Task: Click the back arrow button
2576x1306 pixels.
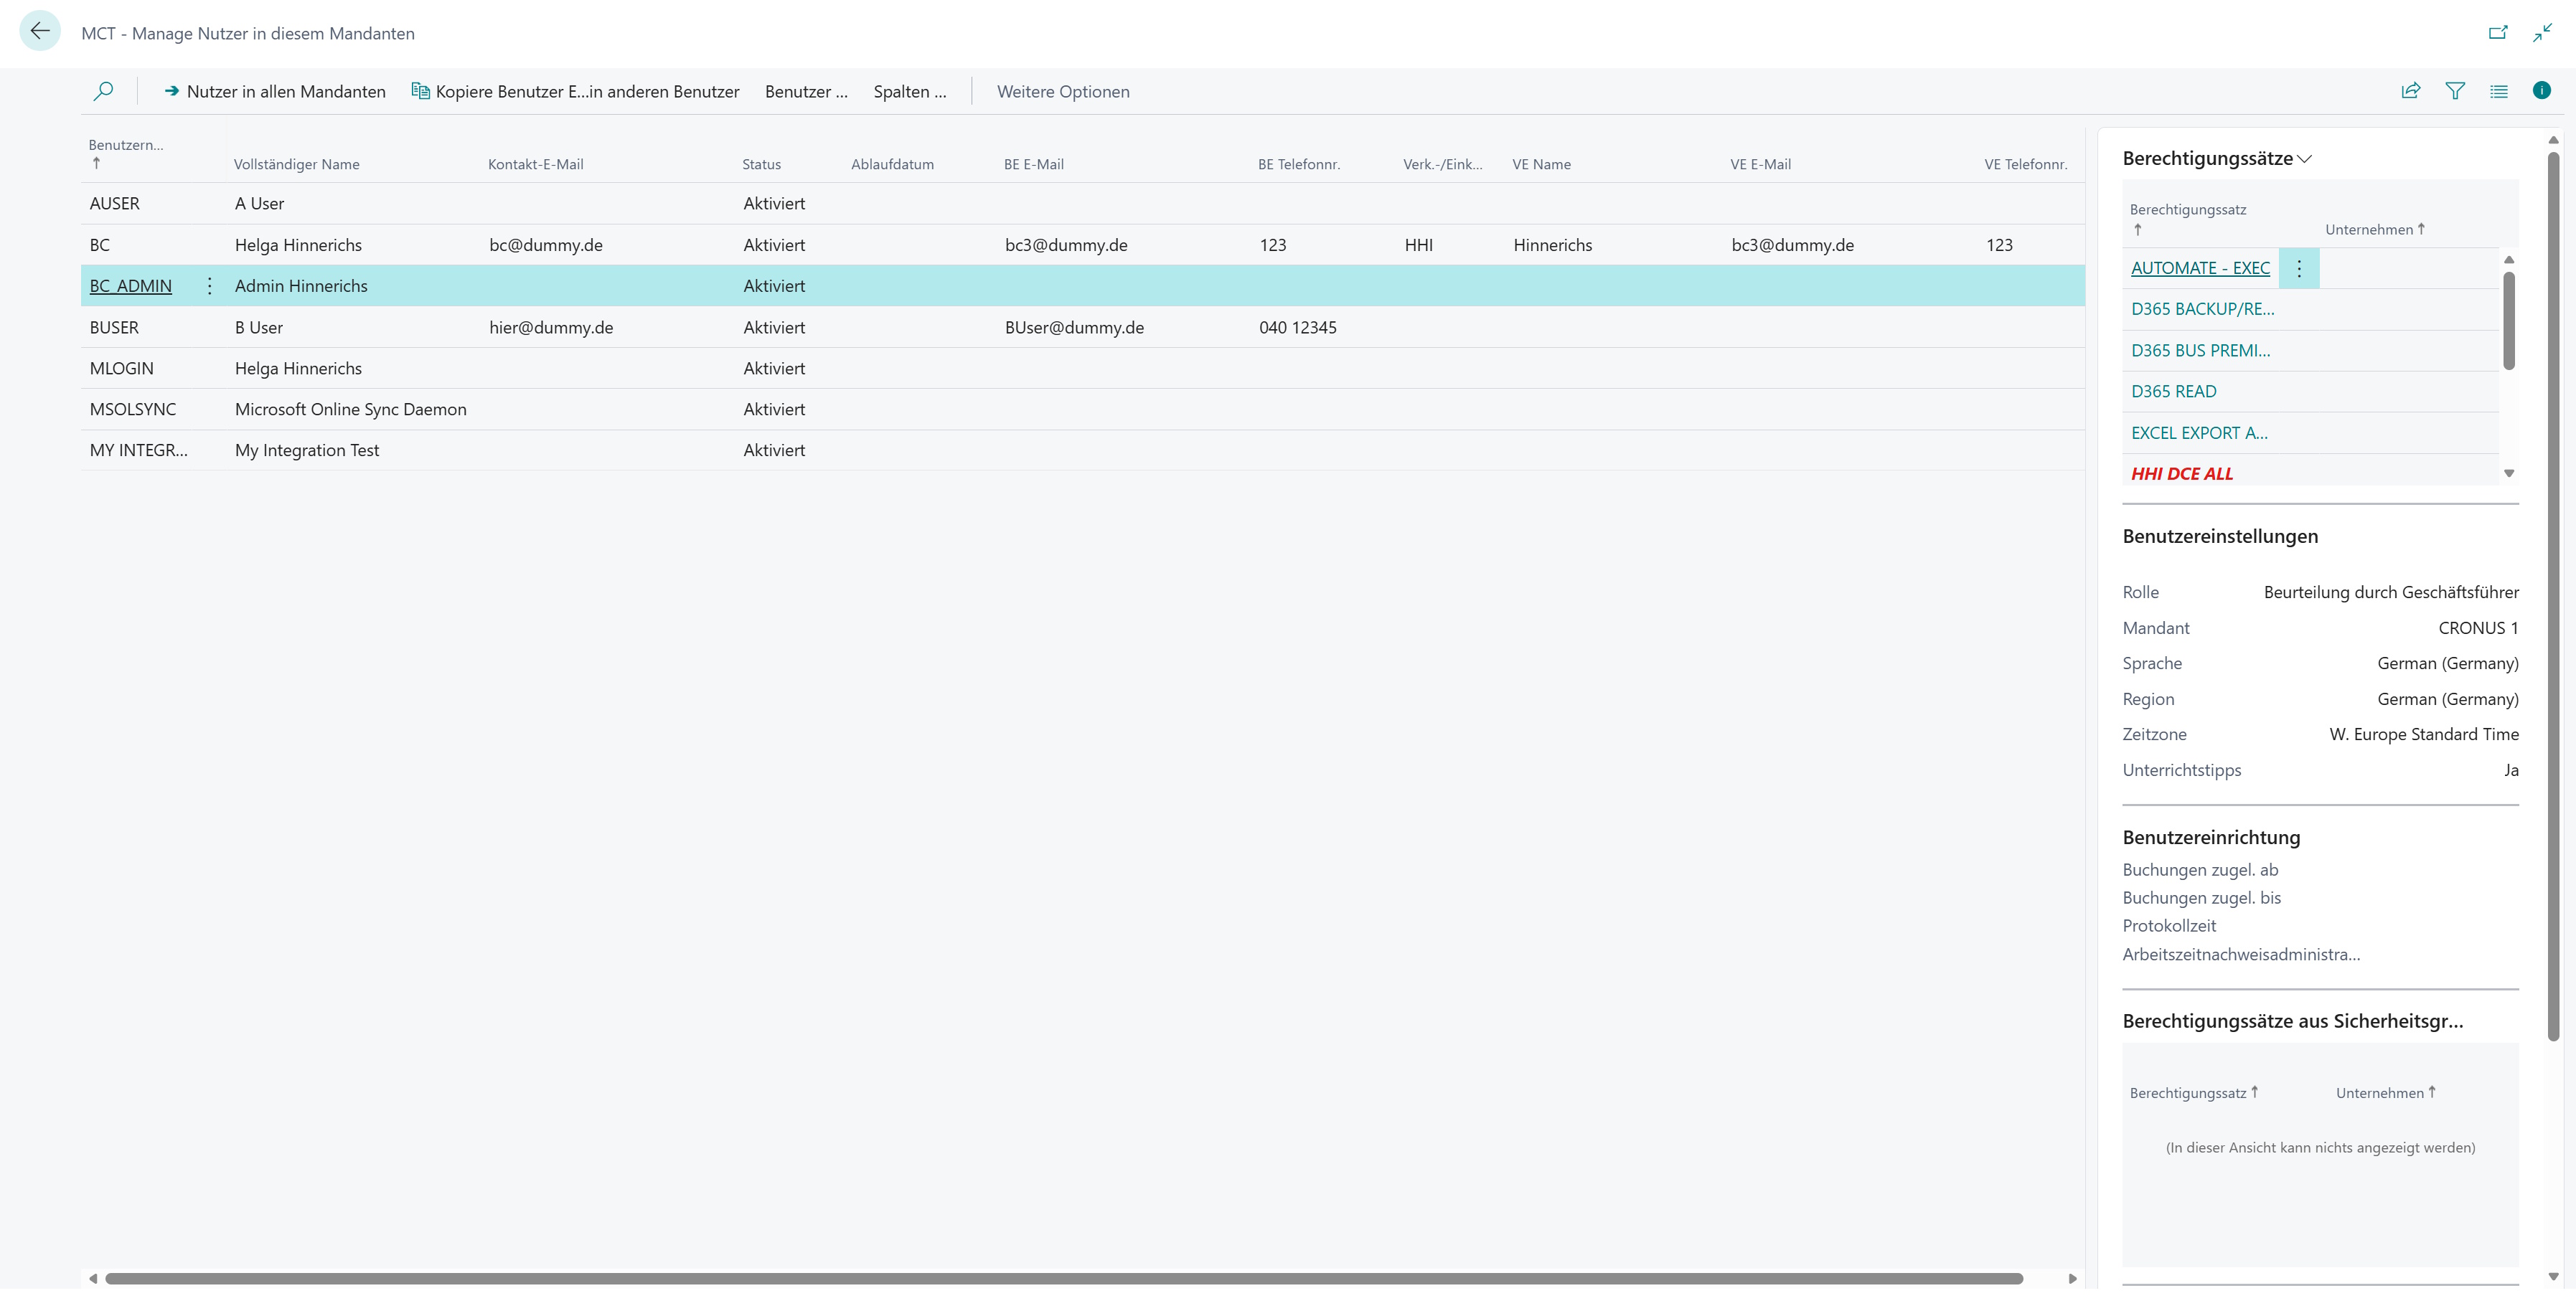Action: click(40, 32)
